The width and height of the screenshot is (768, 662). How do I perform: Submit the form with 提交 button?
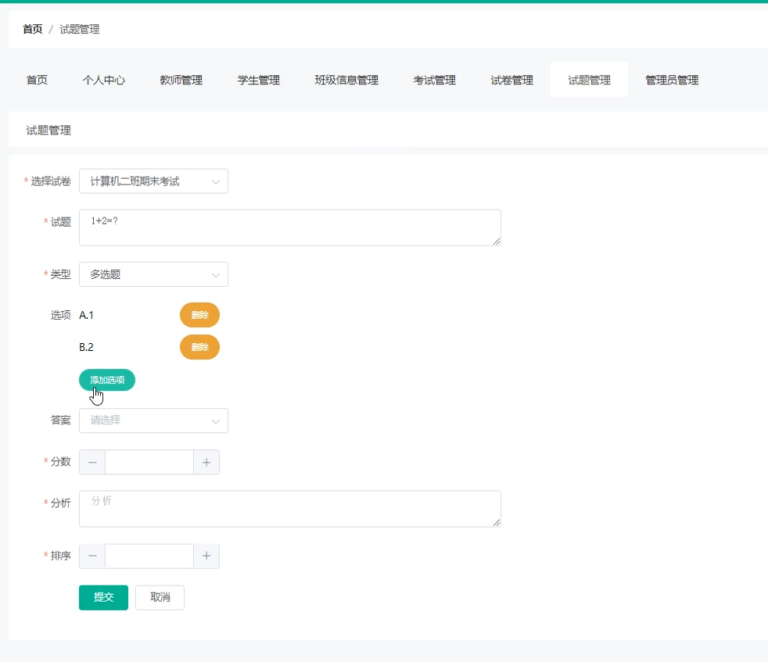103,597
